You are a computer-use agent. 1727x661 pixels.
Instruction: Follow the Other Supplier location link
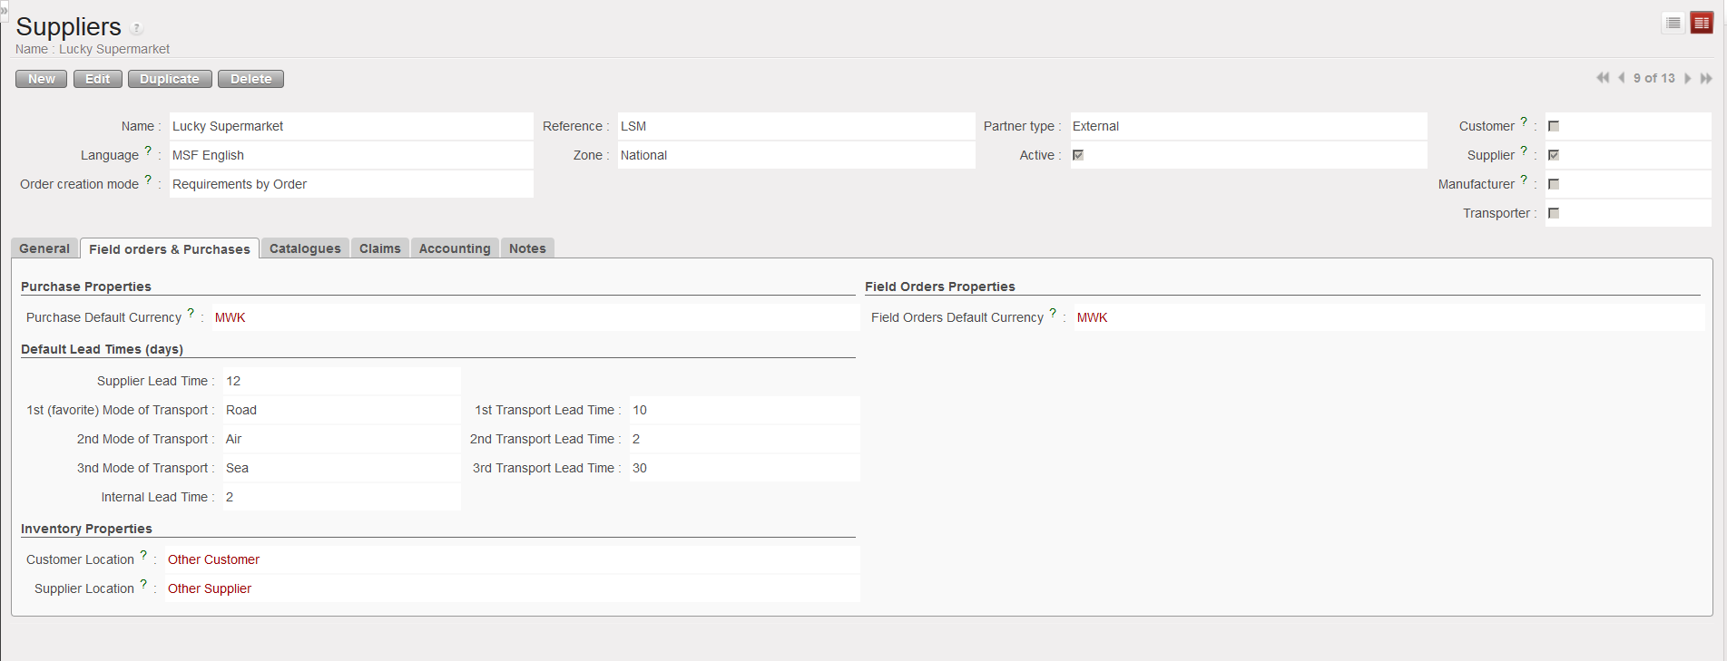(210, 588)
